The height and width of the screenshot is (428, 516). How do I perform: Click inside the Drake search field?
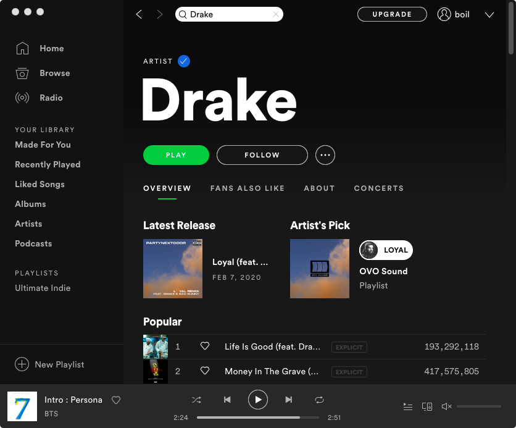coord(230,14)
